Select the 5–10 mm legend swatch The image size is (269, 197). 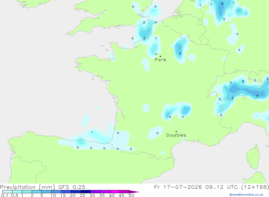click(47, 192)
